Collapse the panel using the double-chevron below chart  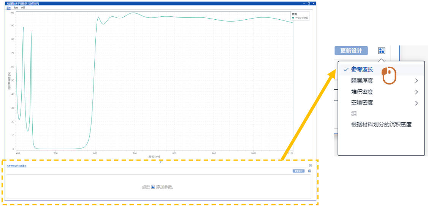(x=160, y=162)
